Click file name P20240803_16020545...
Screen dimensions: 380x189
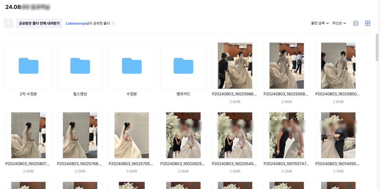click(235, 164)
